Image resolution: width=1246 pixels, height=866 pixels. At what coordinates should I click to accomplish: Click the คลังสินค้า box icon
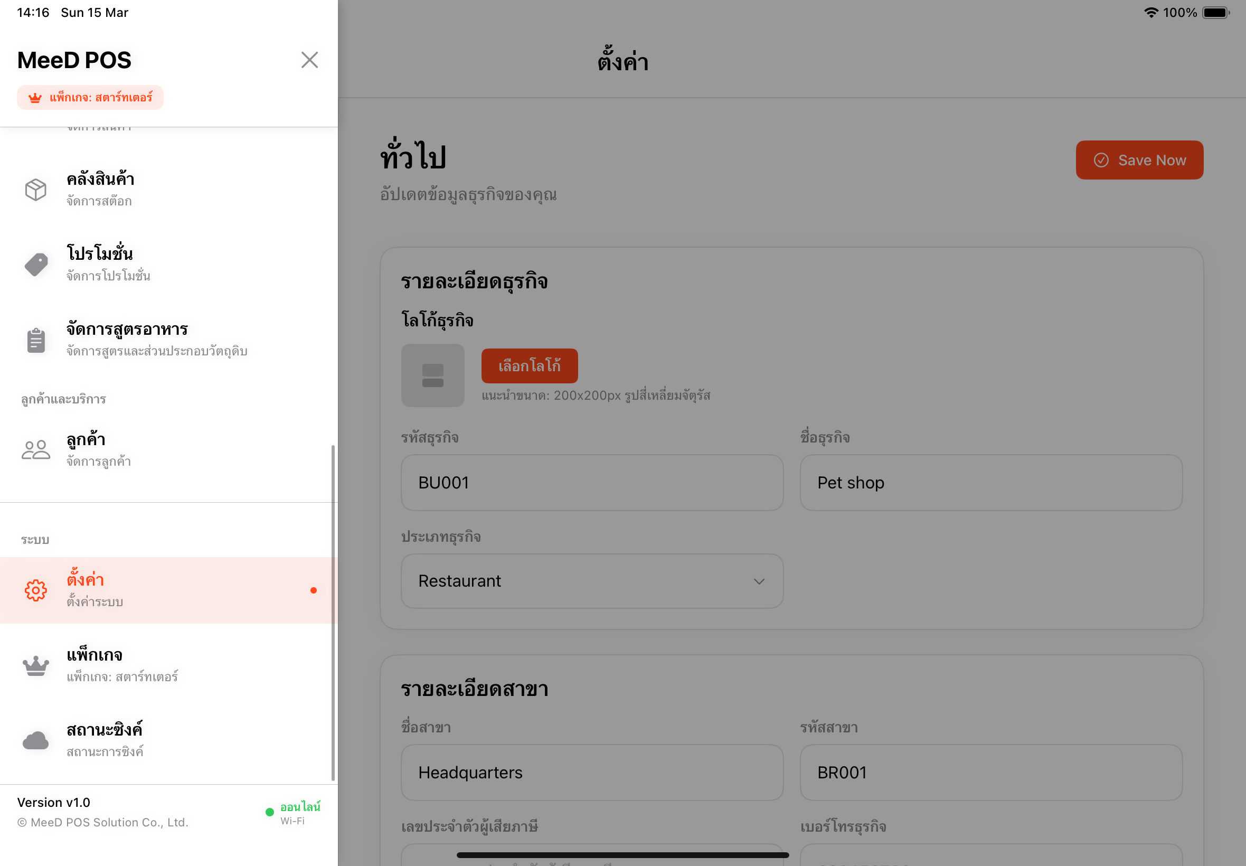point(36,190)
